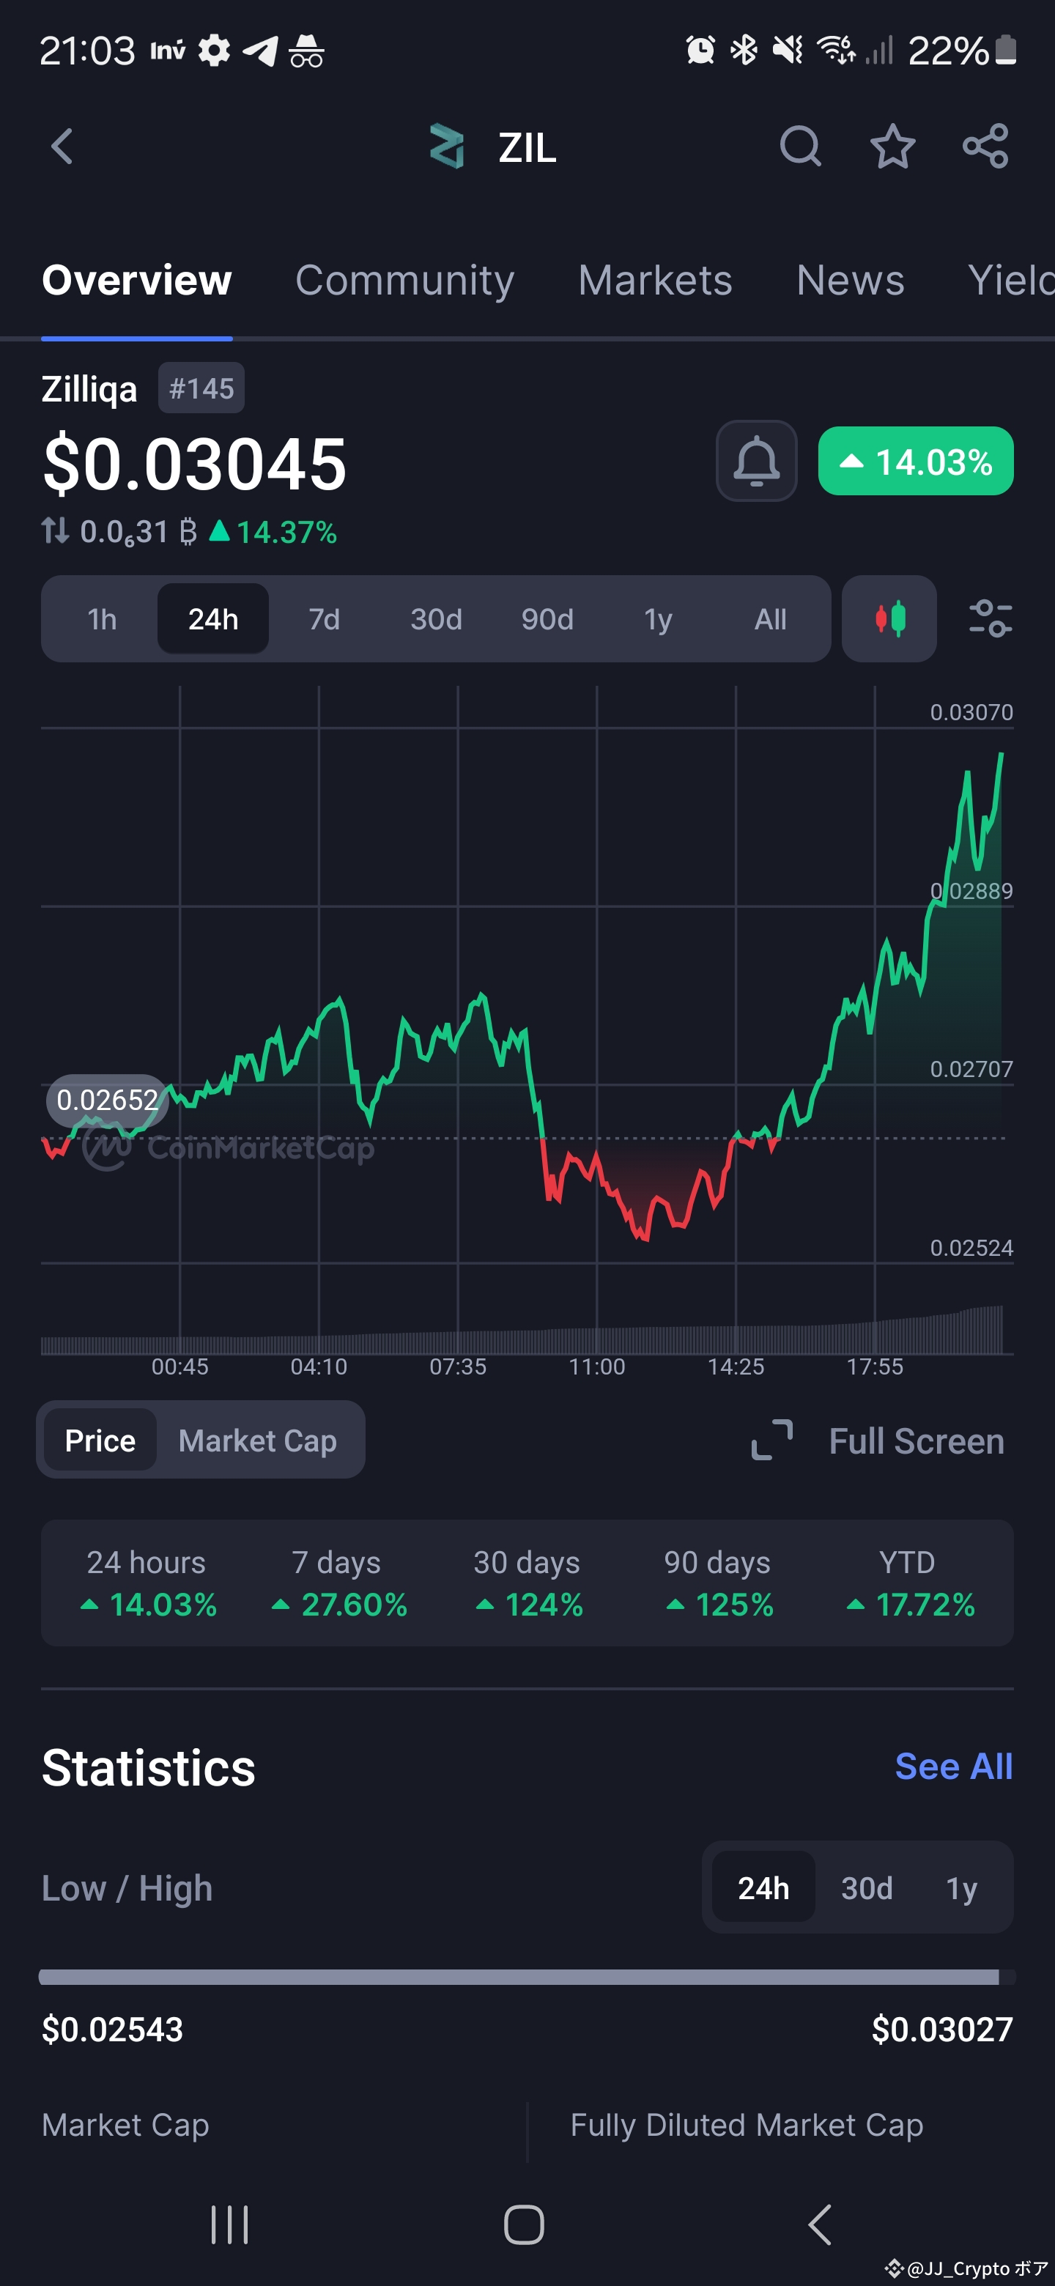Open the search magnifier icon

point(799,147)
